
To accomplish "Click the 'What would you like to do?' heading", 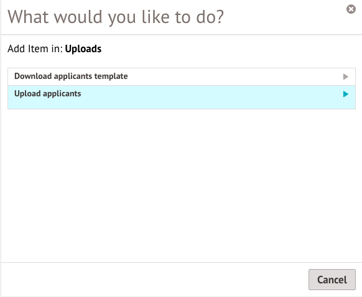I will (116, 17).
